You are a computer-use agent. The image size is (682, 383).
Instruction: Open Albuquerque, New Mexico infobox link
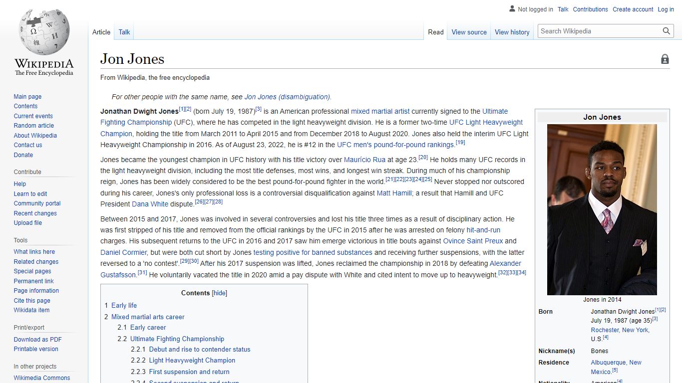[x=616, y=367]
